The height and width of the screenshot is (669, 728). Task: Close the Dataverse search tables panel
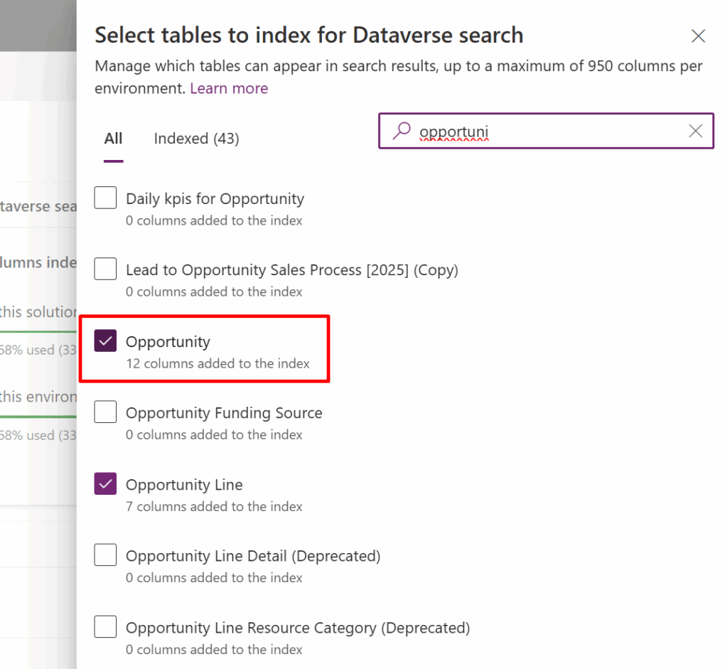click(x=698, y=36)
